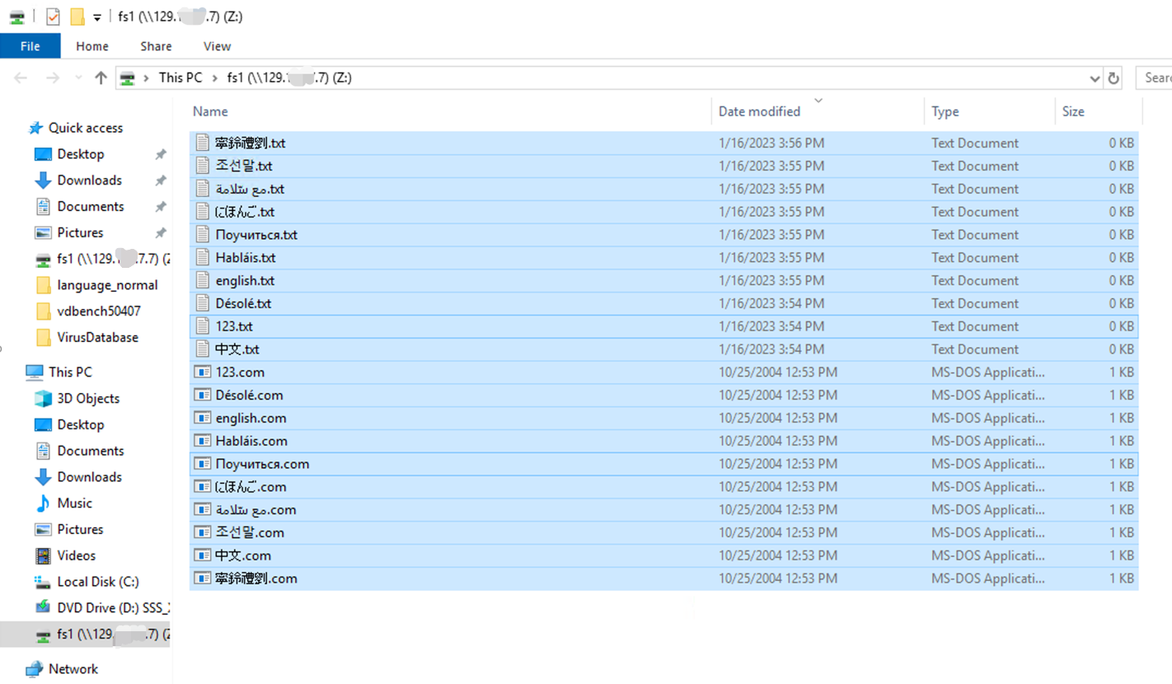Click This PC in the address bar
Screen dimensions: 1172x684
tap(180, 77)
